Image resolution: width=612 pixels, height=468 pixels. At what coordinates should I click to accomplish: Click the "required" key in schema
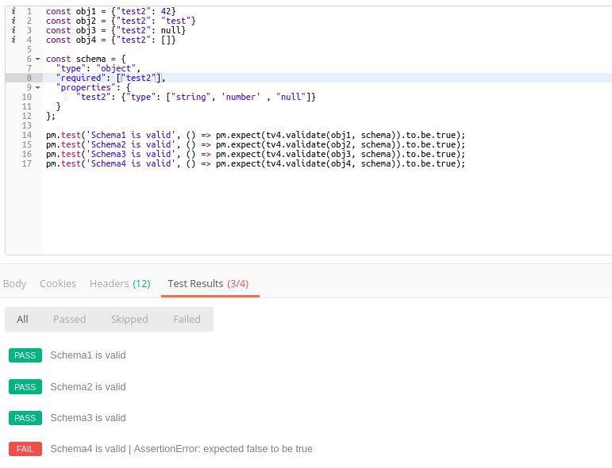click(81, 78)
